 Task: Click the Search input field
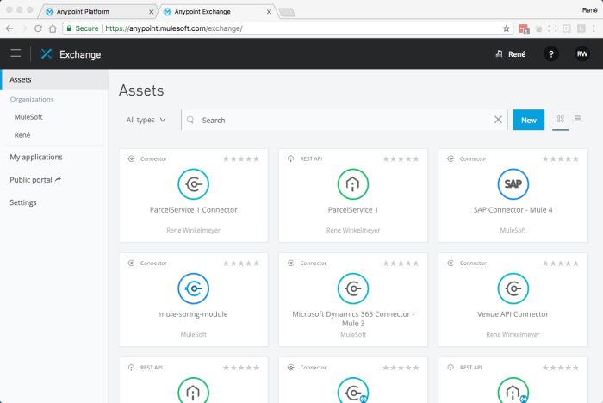tap(345, 120)
